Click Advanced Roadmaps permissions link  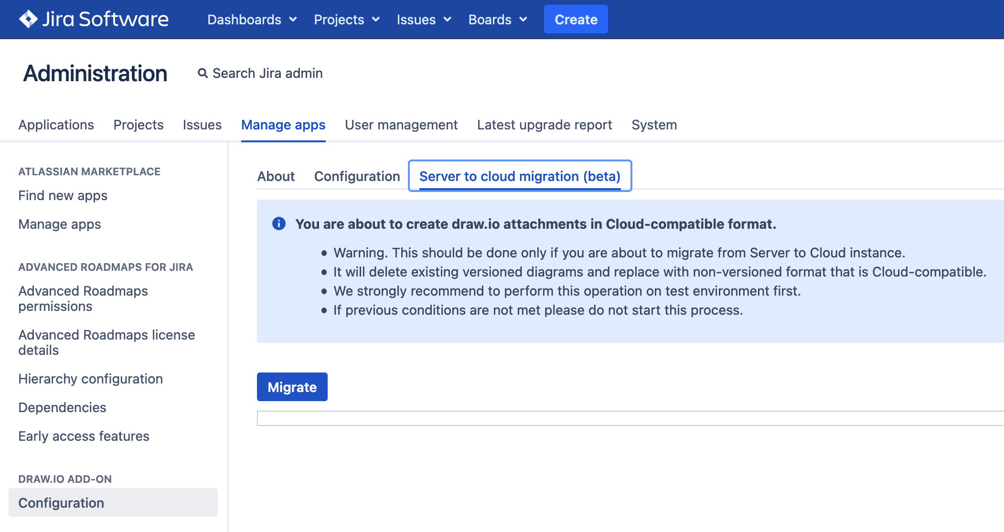click(x=83, y=298)
